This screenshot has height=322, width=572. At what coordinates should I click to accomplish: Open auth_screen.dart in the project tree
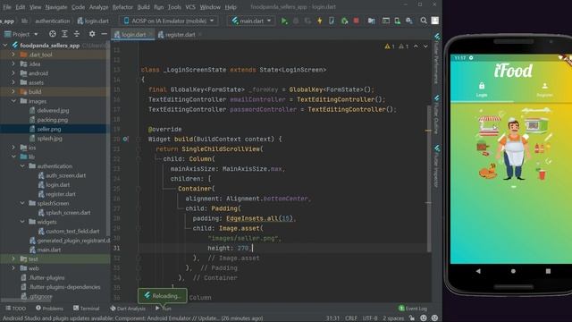tap(65, 175)
